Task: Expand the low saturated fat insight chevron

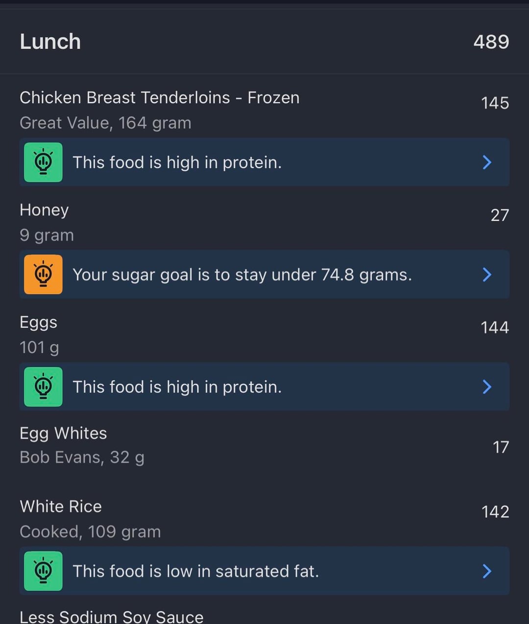Action: (x=487, y=571)
